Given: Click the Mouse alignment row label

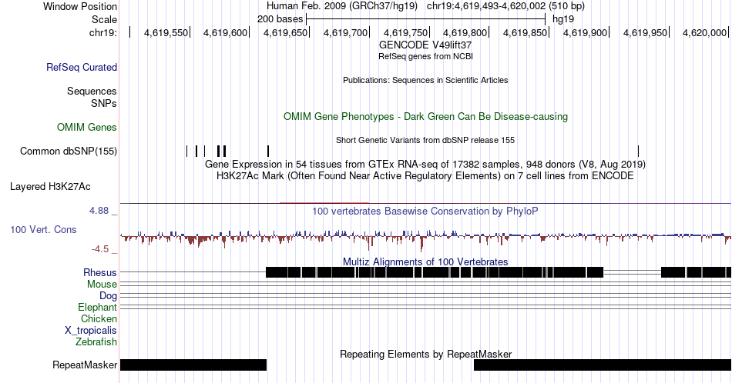Looking at the screenshot, I should pos(102,285).
